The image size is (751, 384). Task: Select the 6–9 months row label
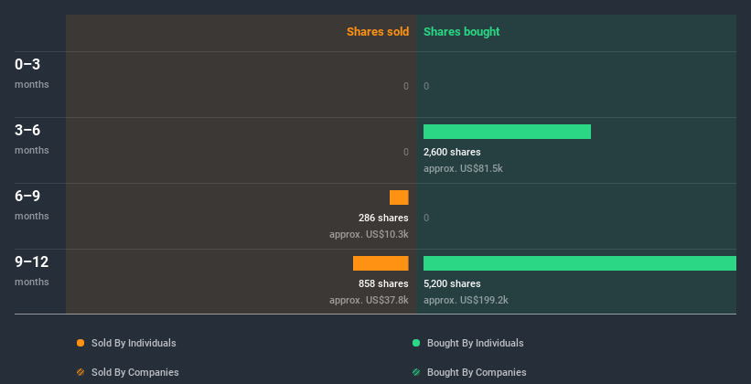(32, 205)
